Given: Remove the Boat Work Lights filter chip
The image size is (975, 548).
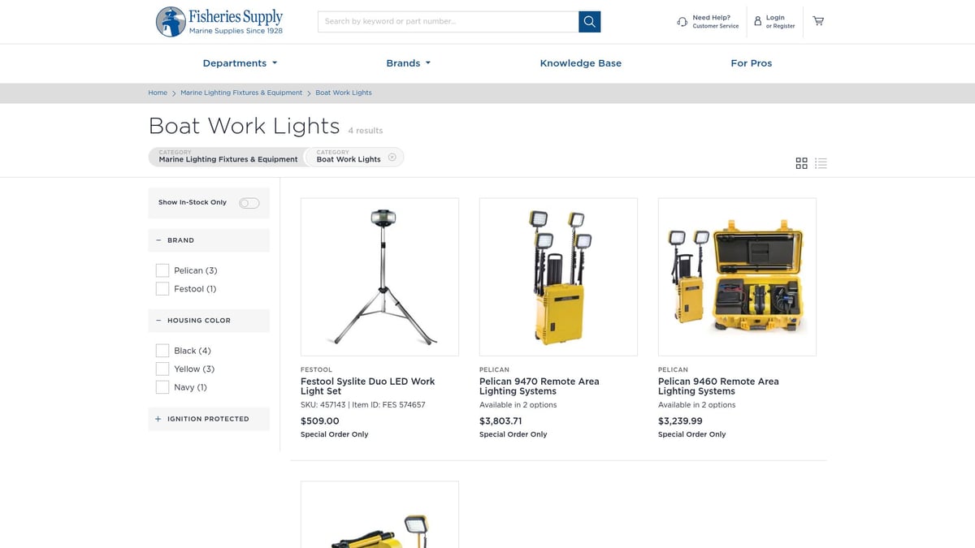Looking at the screenshot, I should click(392, 157).
